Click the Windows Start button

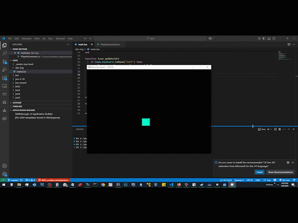click(4, 185)
